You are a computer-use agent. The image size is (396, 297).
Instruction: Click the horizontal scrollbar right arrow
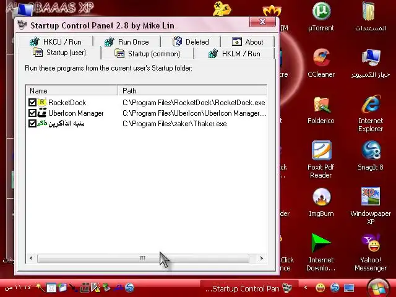tap(261, 258)
